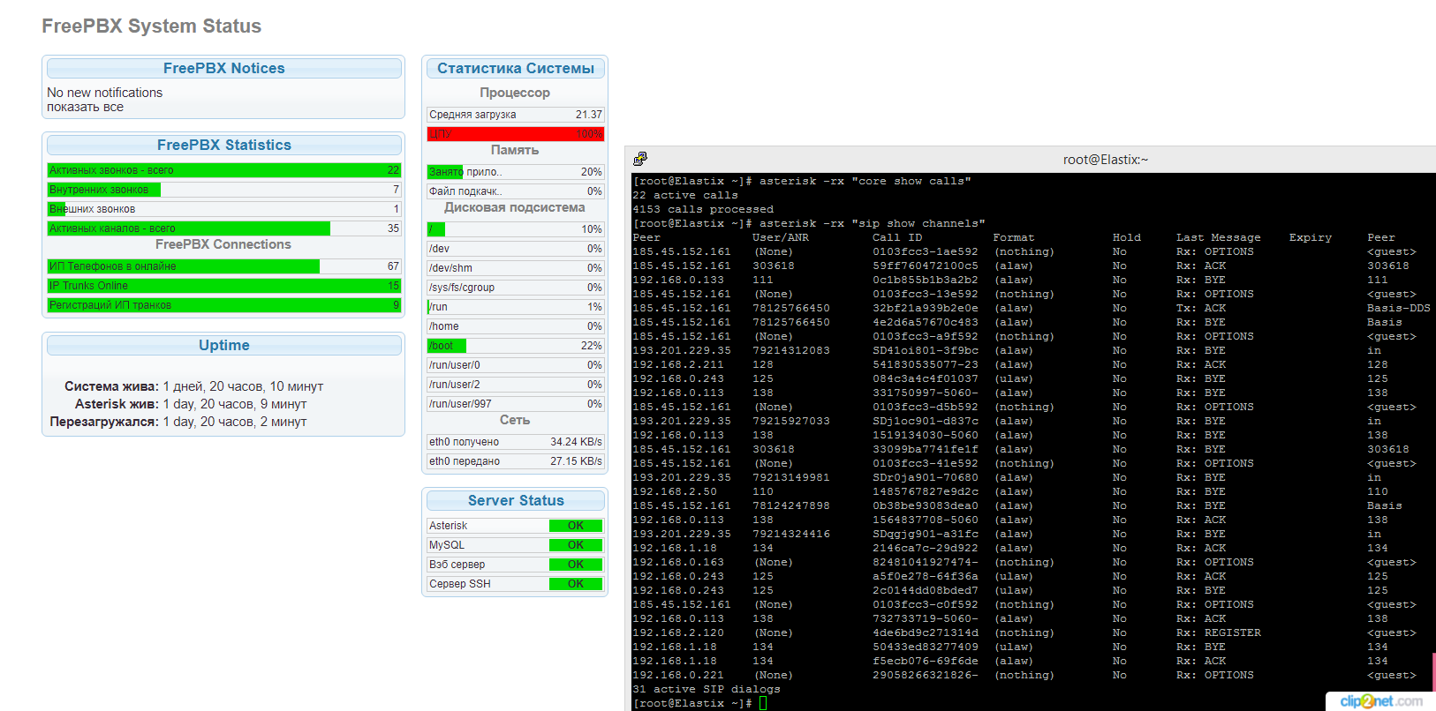Click the MySQL OK status indicator
This screenshot has width=1436, height=711.
pyautogui.click(x=575, y=545)
